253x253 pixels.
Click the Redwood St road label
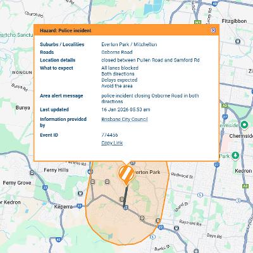tap(182, 175)
